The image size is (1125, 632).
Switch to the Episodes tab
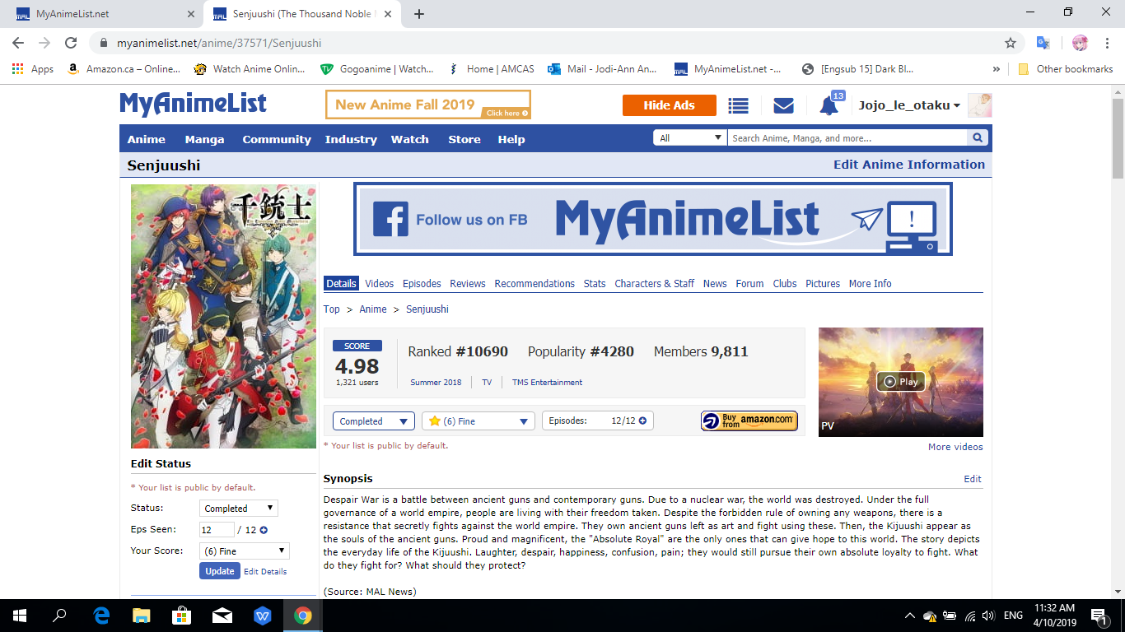[x=421, y=283]
